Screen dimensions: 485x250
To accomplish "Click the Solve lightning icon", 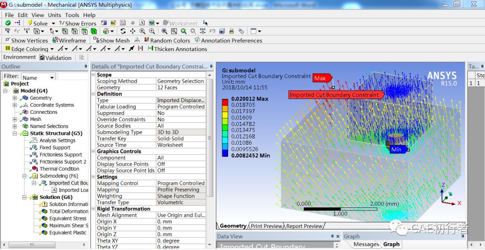I will point(30,23).
